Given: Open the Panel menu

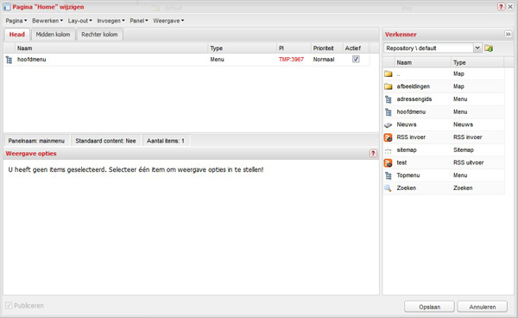Looking at the screenshot, I should coord(139,21).
